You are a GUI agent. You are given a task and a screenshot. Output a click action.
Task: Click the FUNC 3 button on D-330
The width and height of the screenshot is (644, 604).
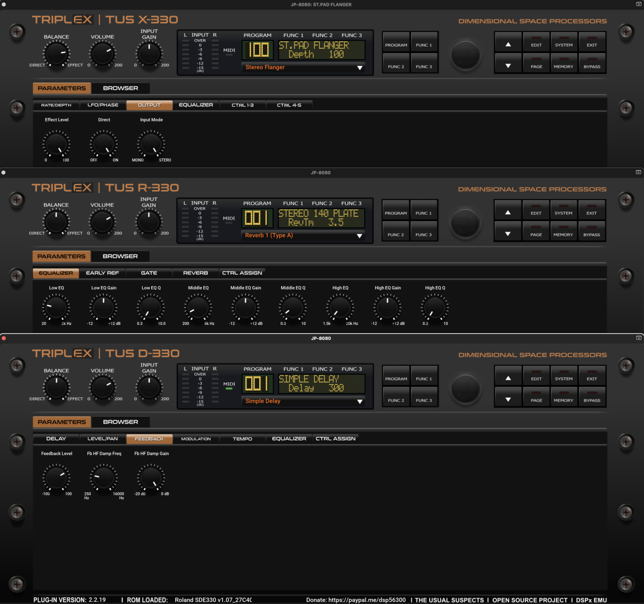(x=424, y=397)
